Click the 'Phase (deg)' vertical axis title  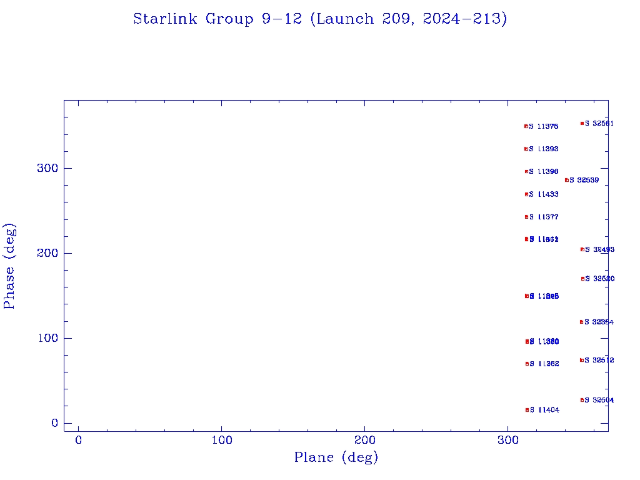pos(9,266)
